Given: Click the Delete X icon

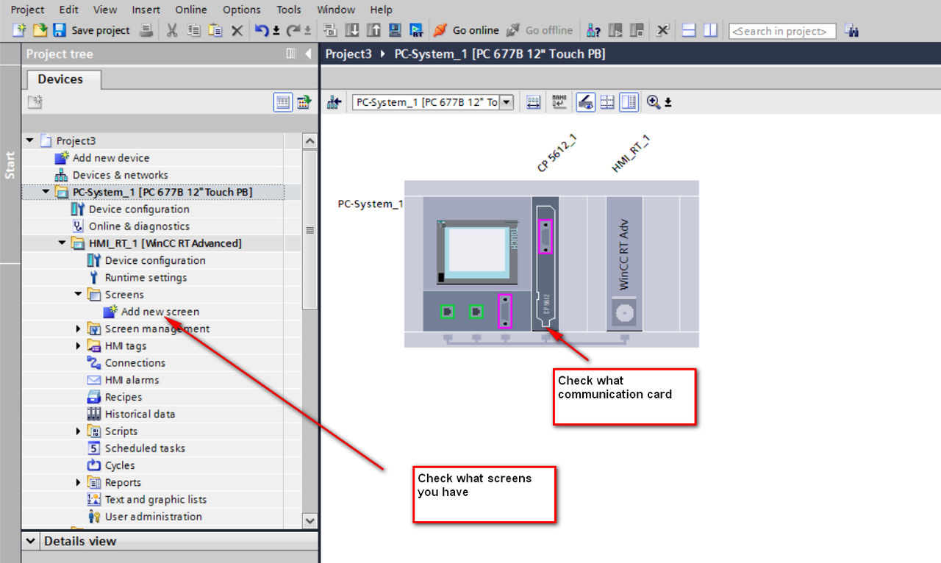Looking at the screenshot, I should 237,30.
